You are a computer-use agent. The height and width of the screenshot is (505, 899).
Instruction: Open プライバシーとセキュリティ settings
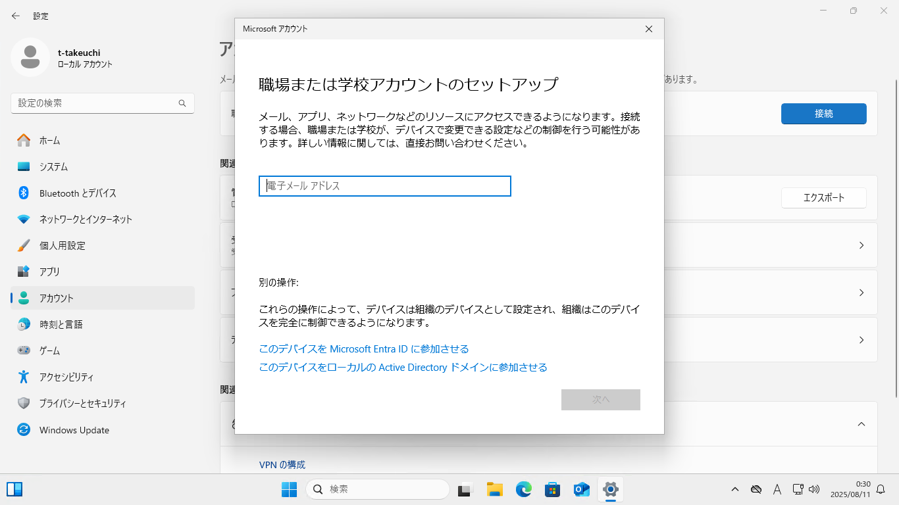[103, 403]
